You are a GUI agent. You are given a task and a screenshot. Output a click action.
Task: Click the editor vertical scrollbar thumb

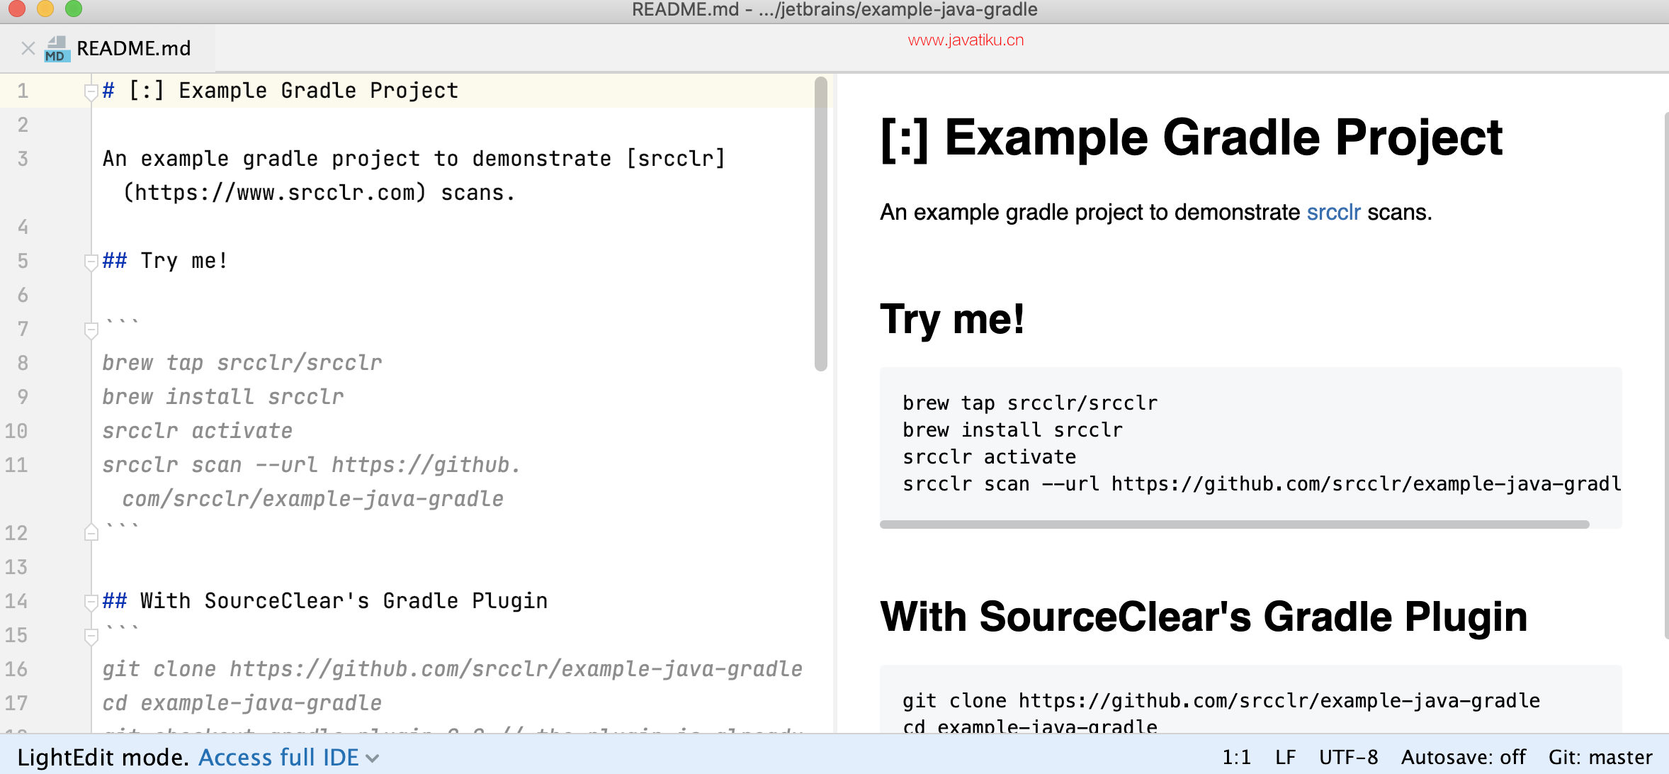coord(820,223)
